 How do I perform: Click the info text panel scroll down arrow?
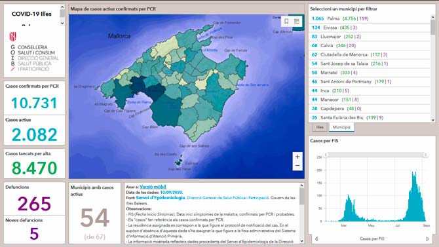click(301, 241)
